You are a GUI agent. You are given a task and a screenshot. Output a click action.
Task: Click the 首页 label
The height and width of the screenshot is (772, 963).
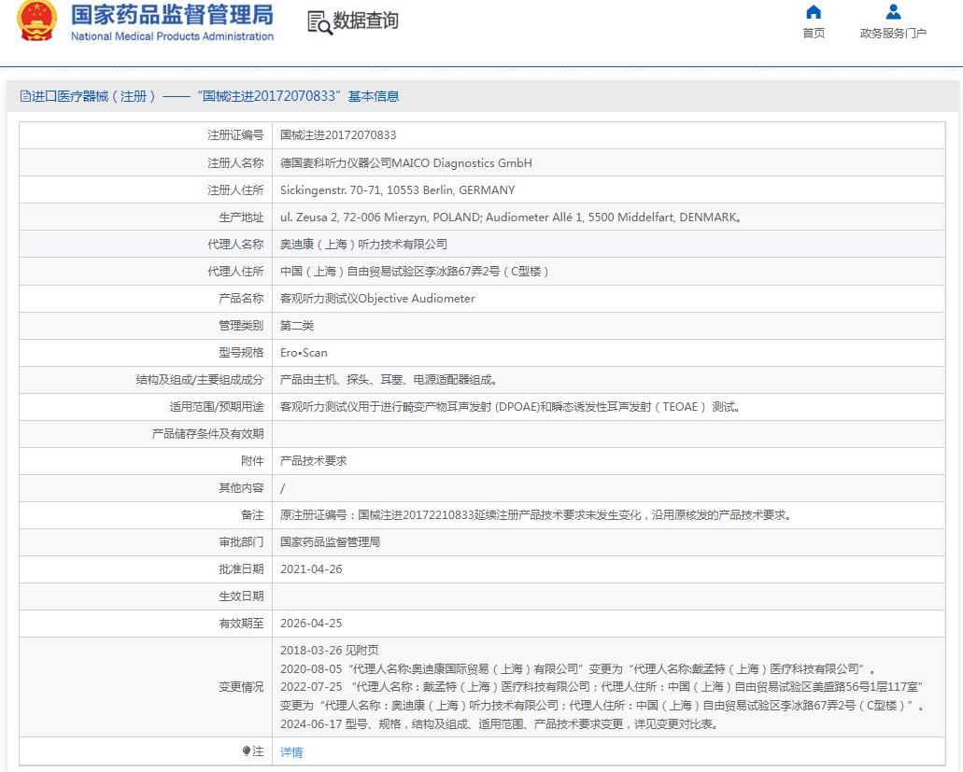click(814, 33)
